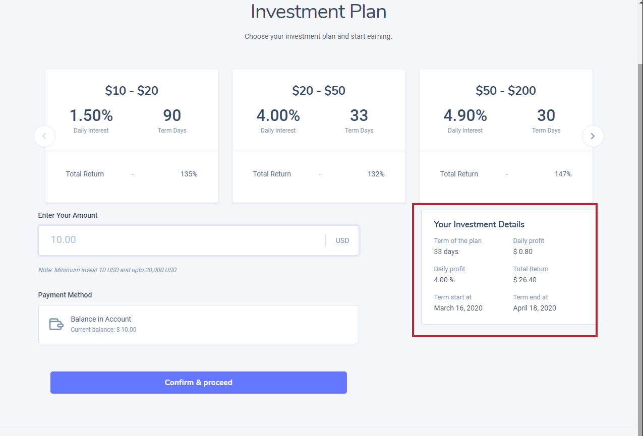The image size is (643, 436).
Task: Click the 147% Total Return value
Action: (563, 174)
